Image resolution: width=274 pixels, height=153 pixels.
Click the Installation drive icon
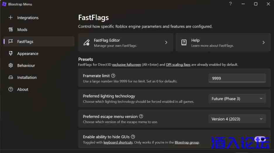(11, 78)
